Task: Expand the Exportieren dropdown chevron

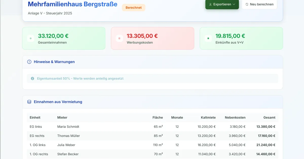Action: pyautogui.click(x=234, y=4)
